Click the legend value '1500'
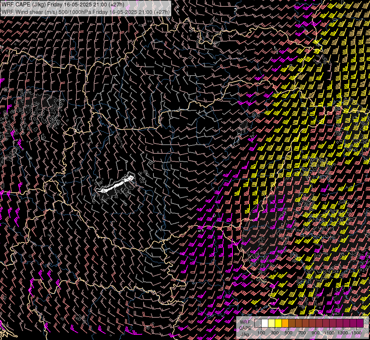This screenshot has height=340, width=370. coord(356,333)
